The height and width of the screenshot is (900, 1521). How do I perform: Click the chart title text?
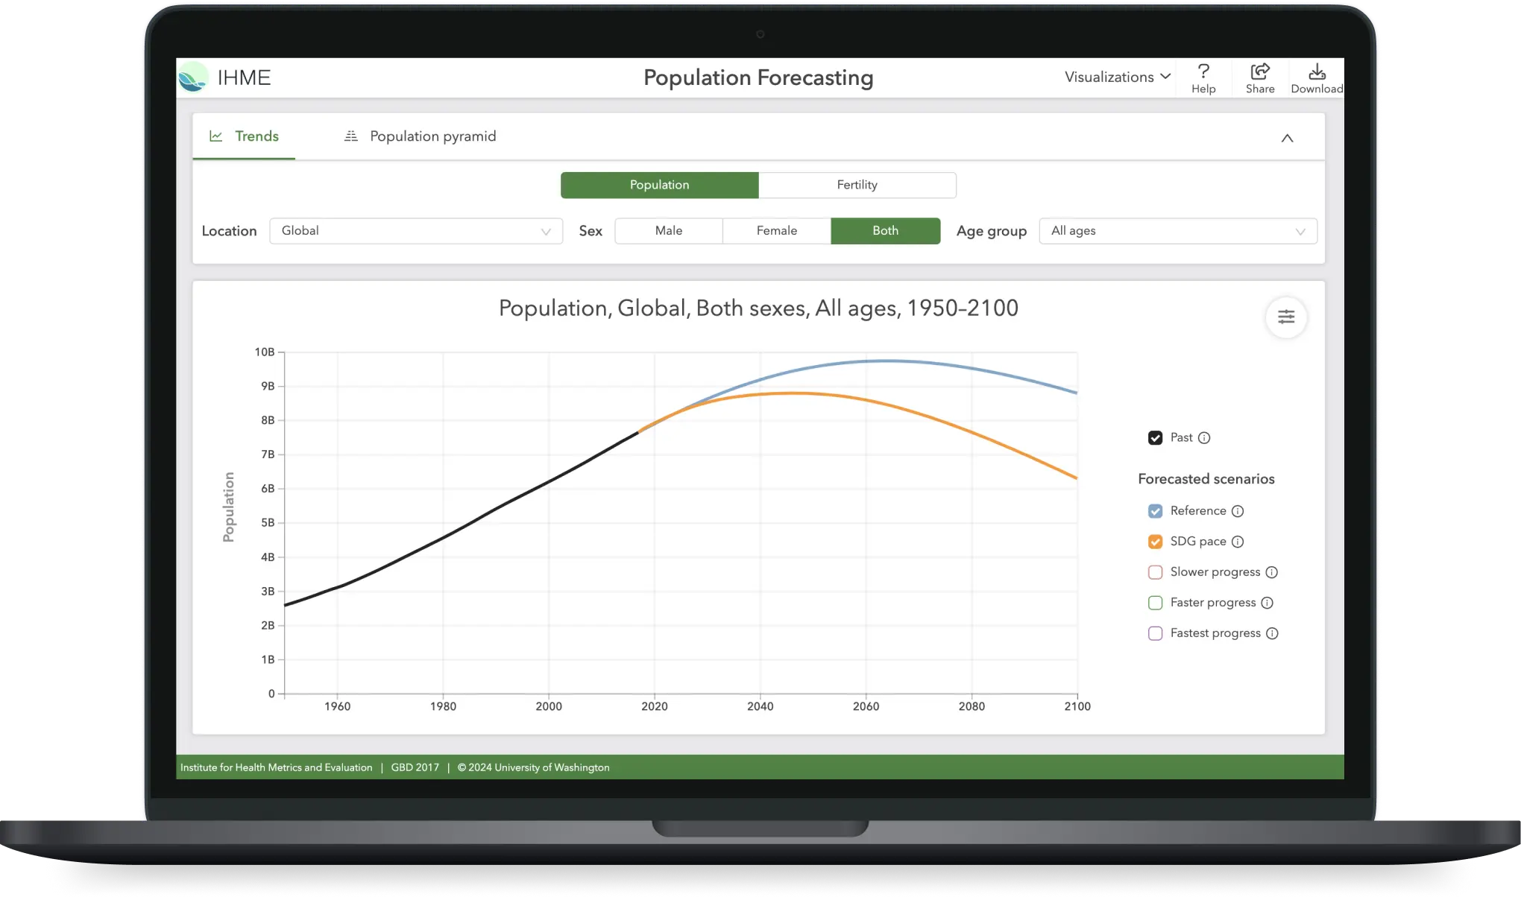[x=758, y=308]
